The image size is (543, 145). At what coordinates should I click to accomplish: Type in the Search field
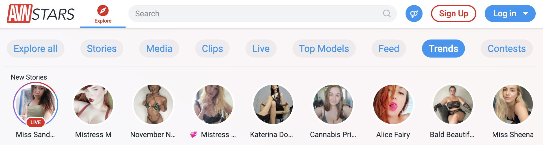pos(255,14)
